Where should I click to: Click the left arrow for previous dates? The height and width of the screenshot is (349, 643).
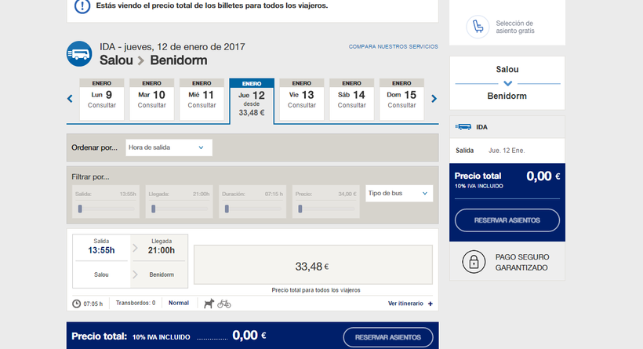[x=70, y=99]
